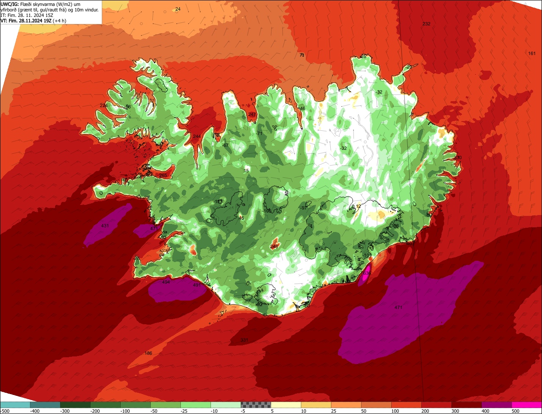The width and height of the screenshot is (542, 414).
Task: Pick the light green swatch between -25 and -10
Action: 195,405
